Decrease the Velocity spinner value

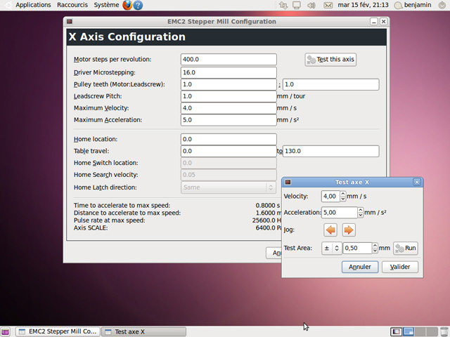[x=343, y=199]
